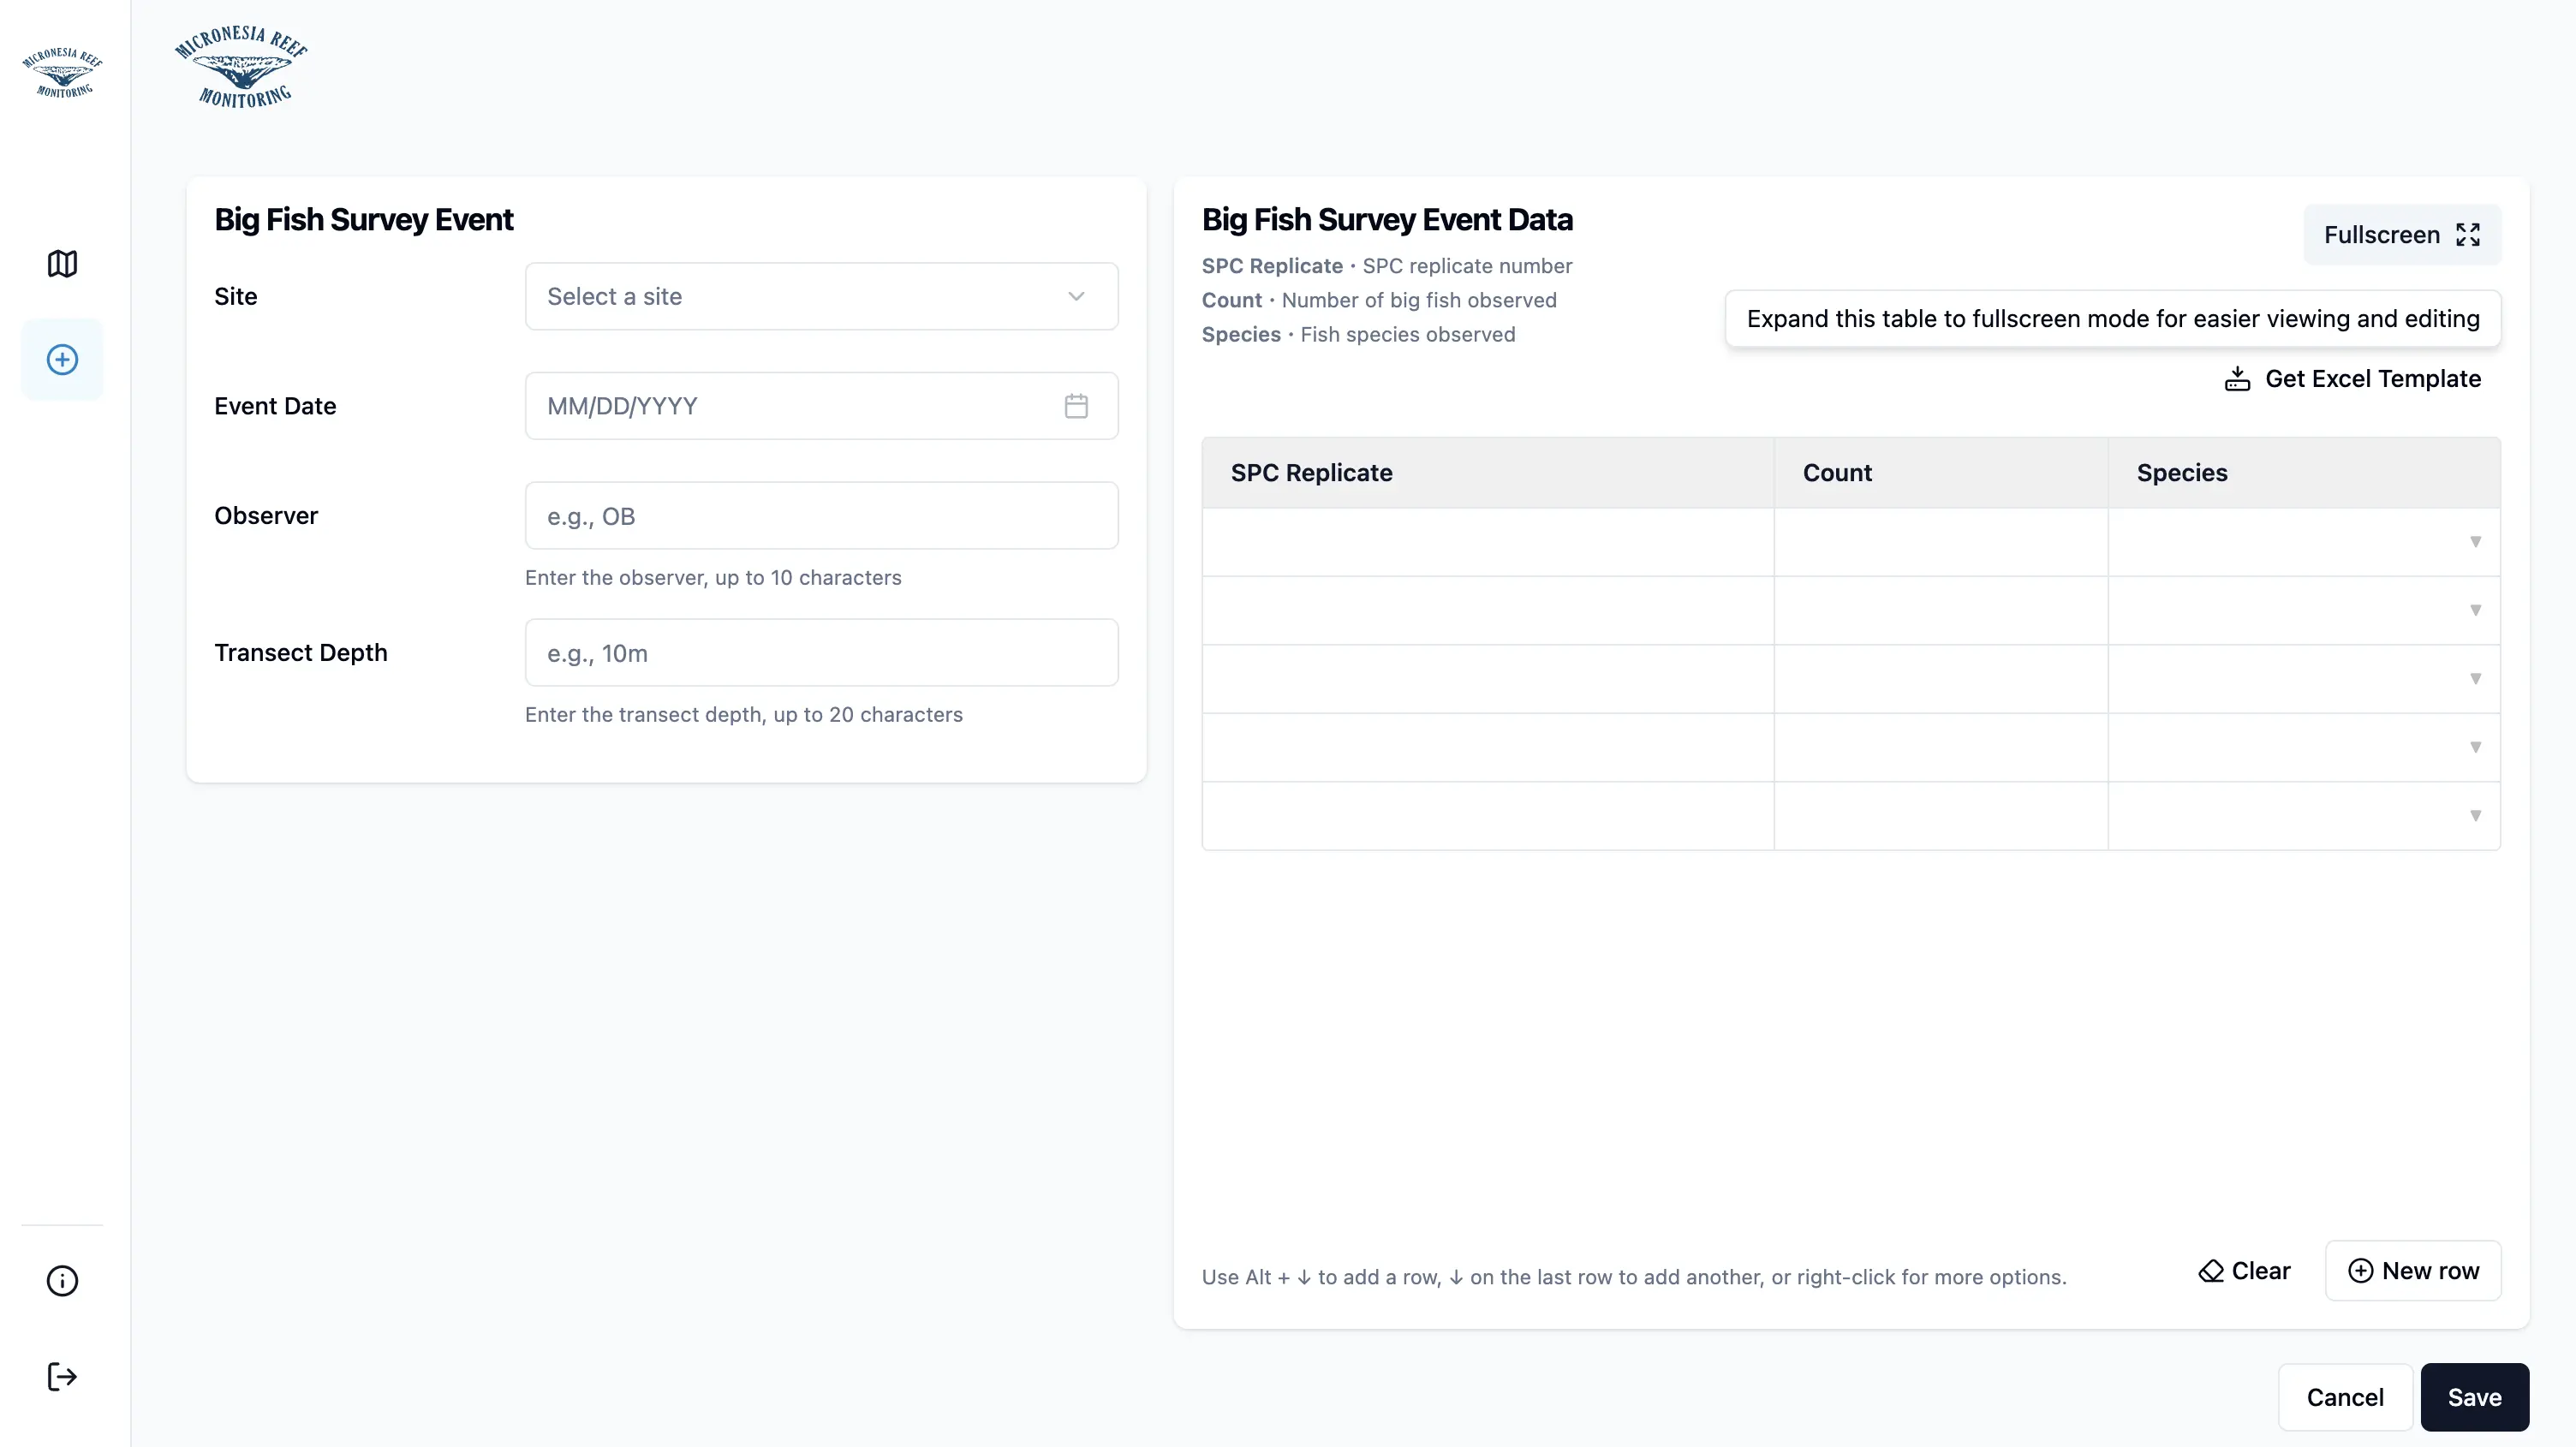Screen dimensions: 2576x1447
Task: Select the fifth row SPC Replicate cell
Action: pyautogui.click(x=1488, y=816)
